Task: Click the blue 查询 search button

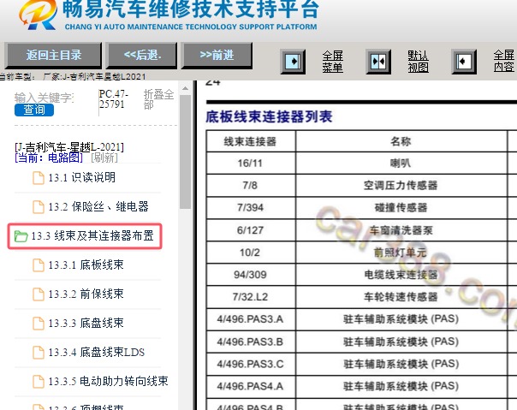Action: [34, 110]
